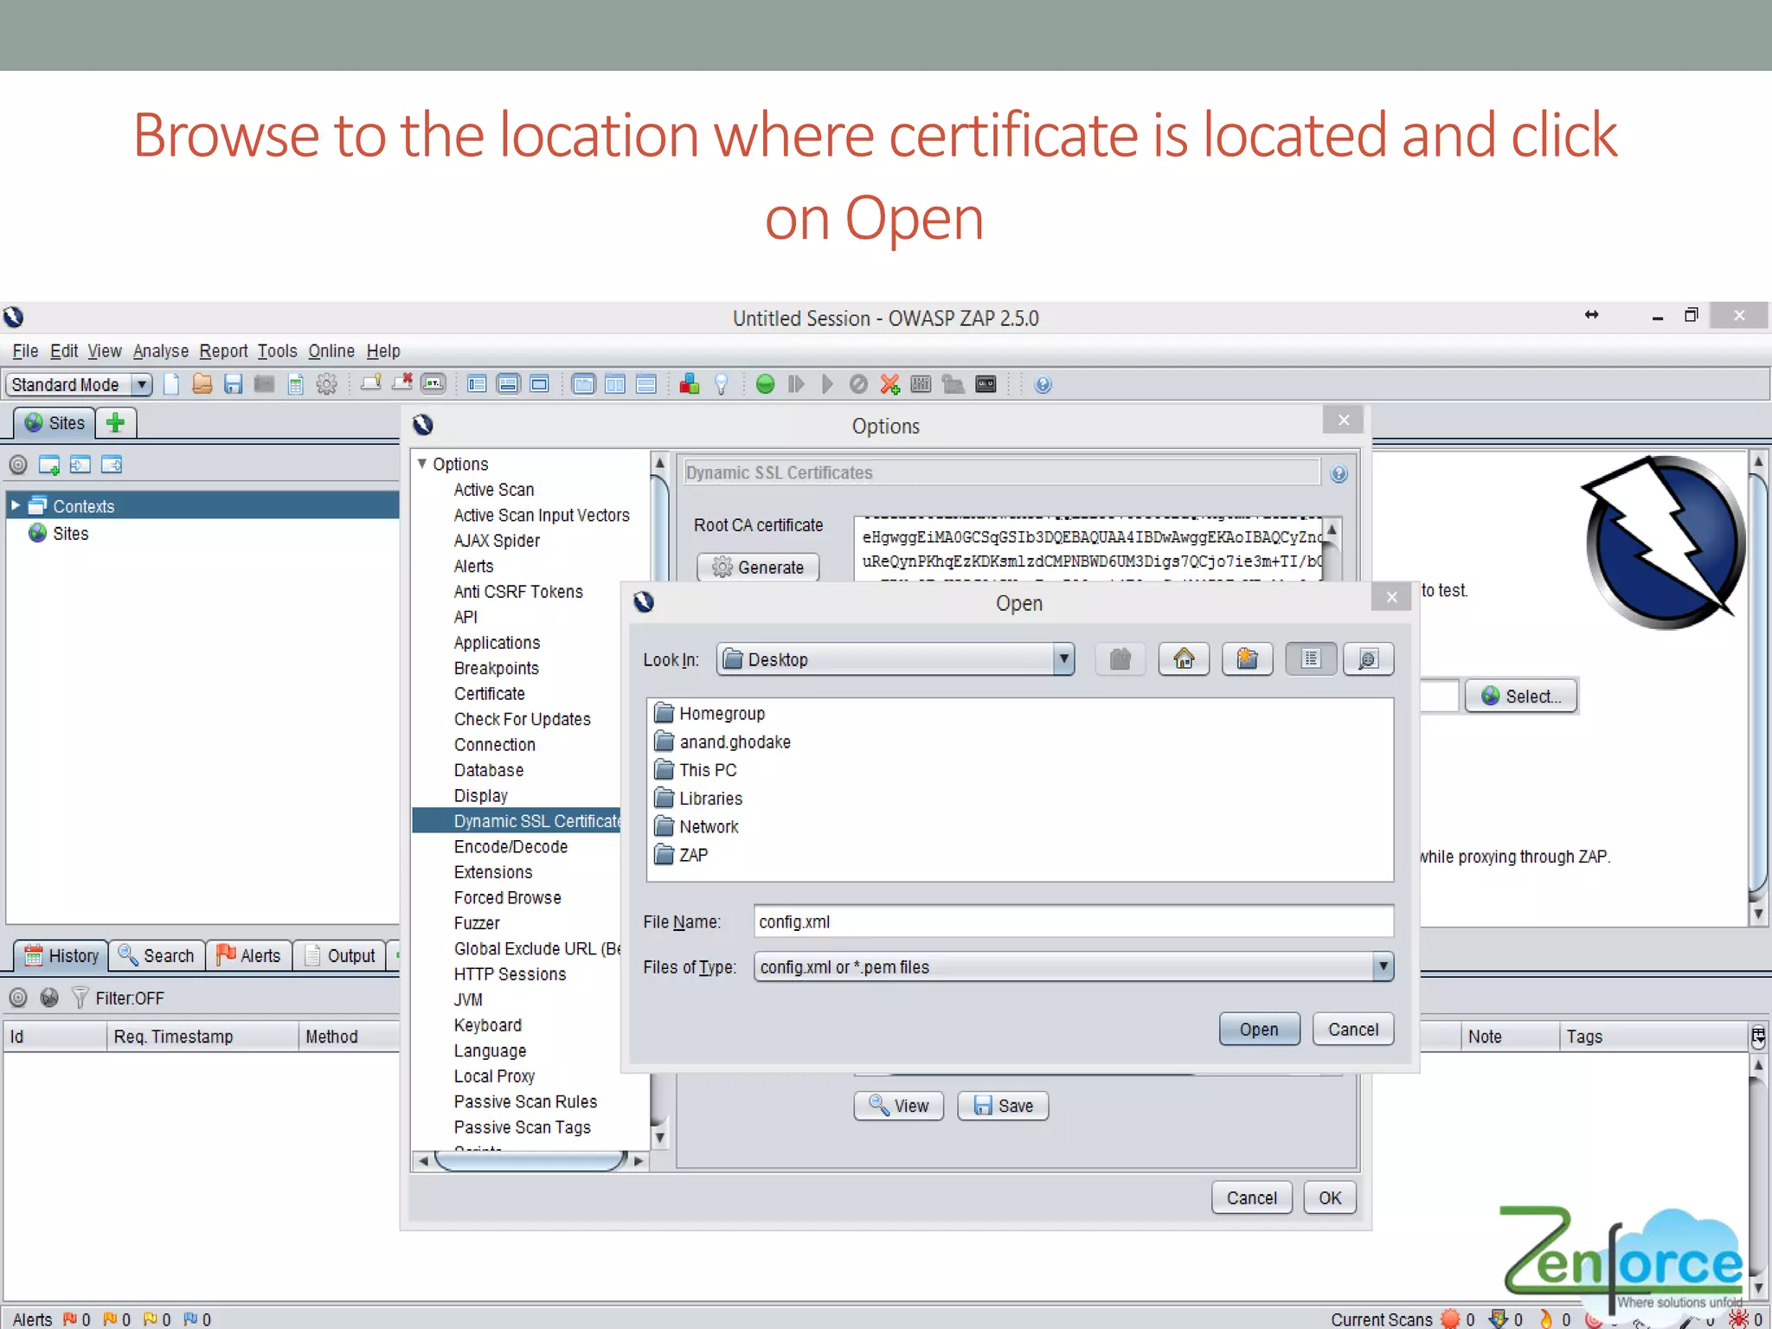Select the Libraries folder entry
Image resolution: width=1772 pixels, height=1329 pixels.
(698, 799)
